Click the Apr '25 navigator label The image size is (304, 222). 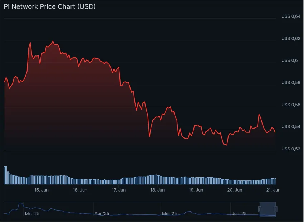(x=102, y=213)
